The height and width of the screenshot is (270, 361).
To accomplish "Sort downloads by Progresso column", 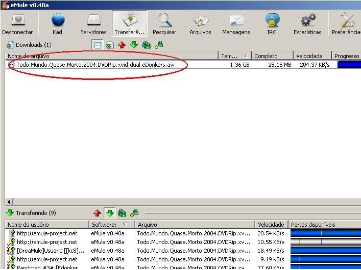I will [346, 56].
